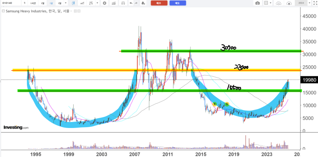Save chart to cloud upload icon
318x157 pixels.
coord(289,3)
